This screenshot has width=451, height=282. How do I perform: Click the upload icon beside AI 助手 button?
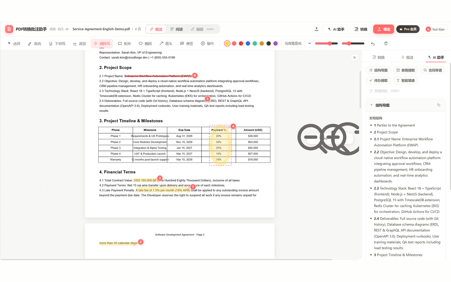click(x=316, y=29)
